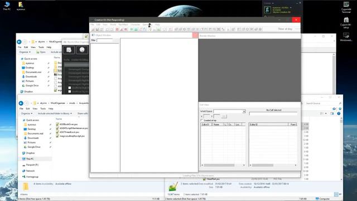This screenshot has height=201, width=357.
Task: Open the ayeonus desktop folder icon
Action: 21,6
